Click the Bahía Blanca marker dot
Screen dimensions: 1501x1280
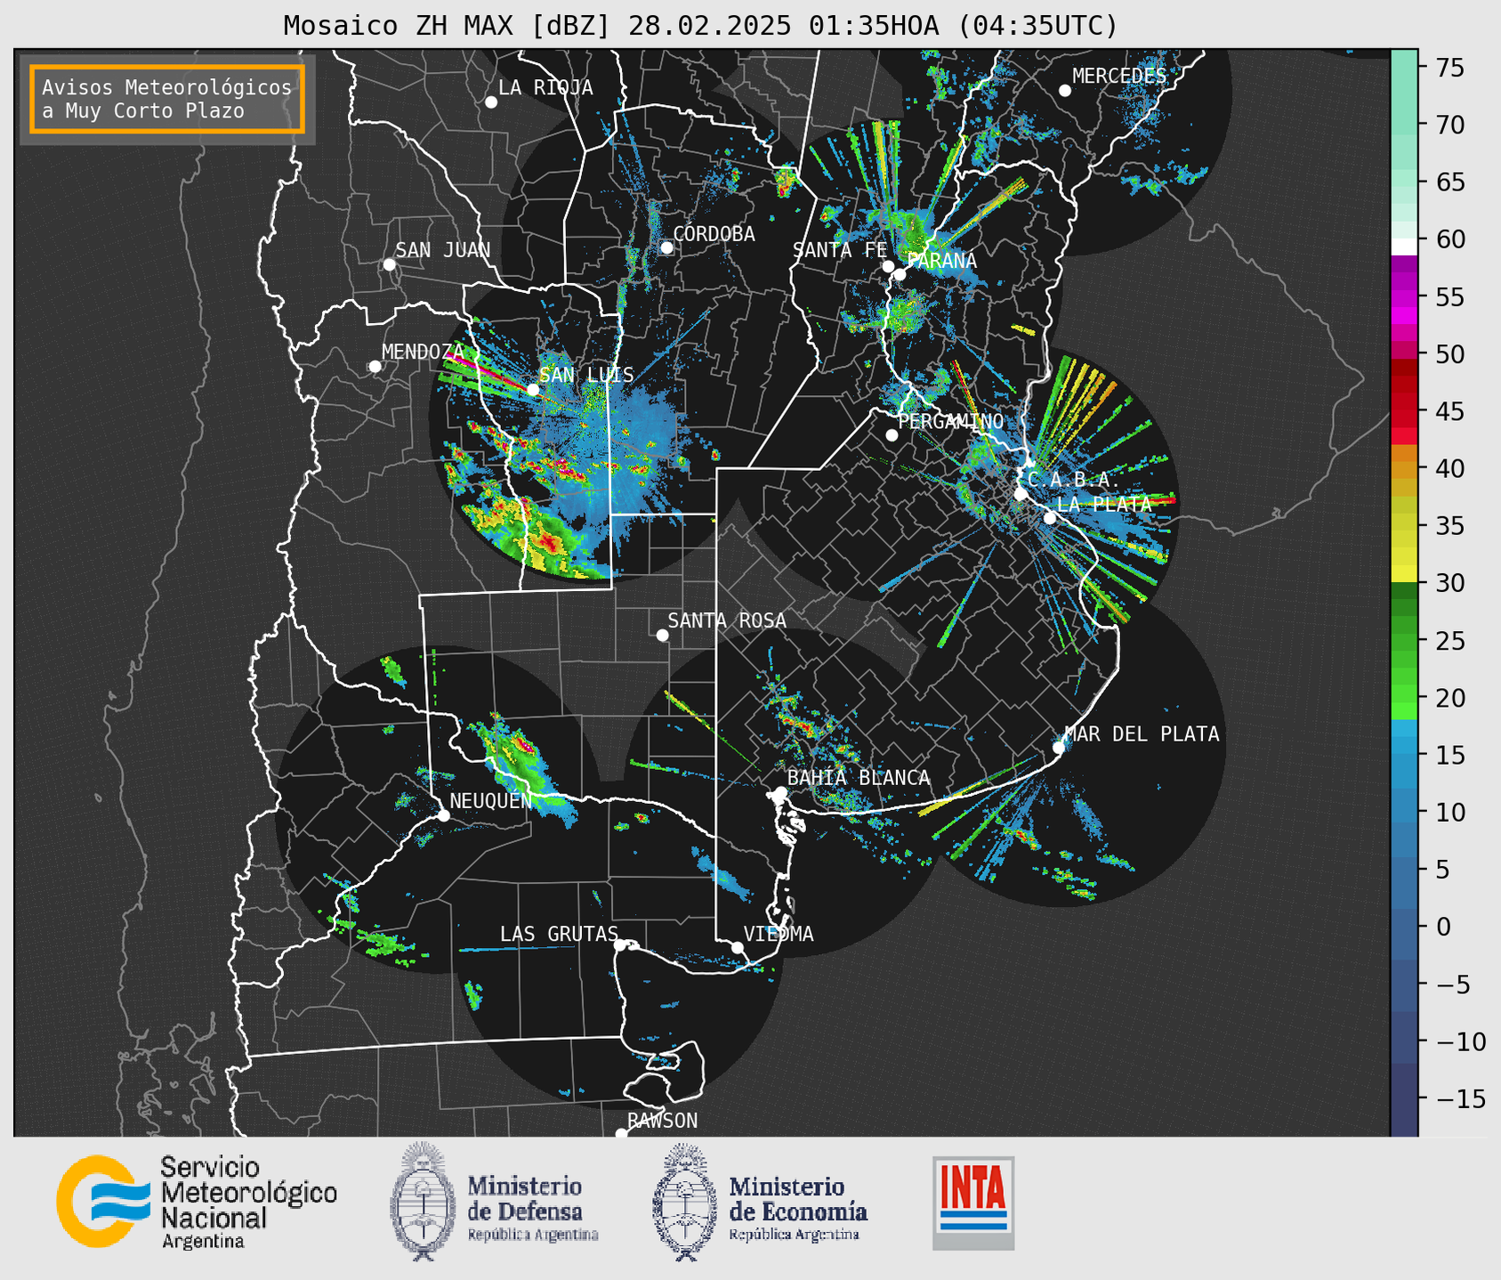[780, 792]
